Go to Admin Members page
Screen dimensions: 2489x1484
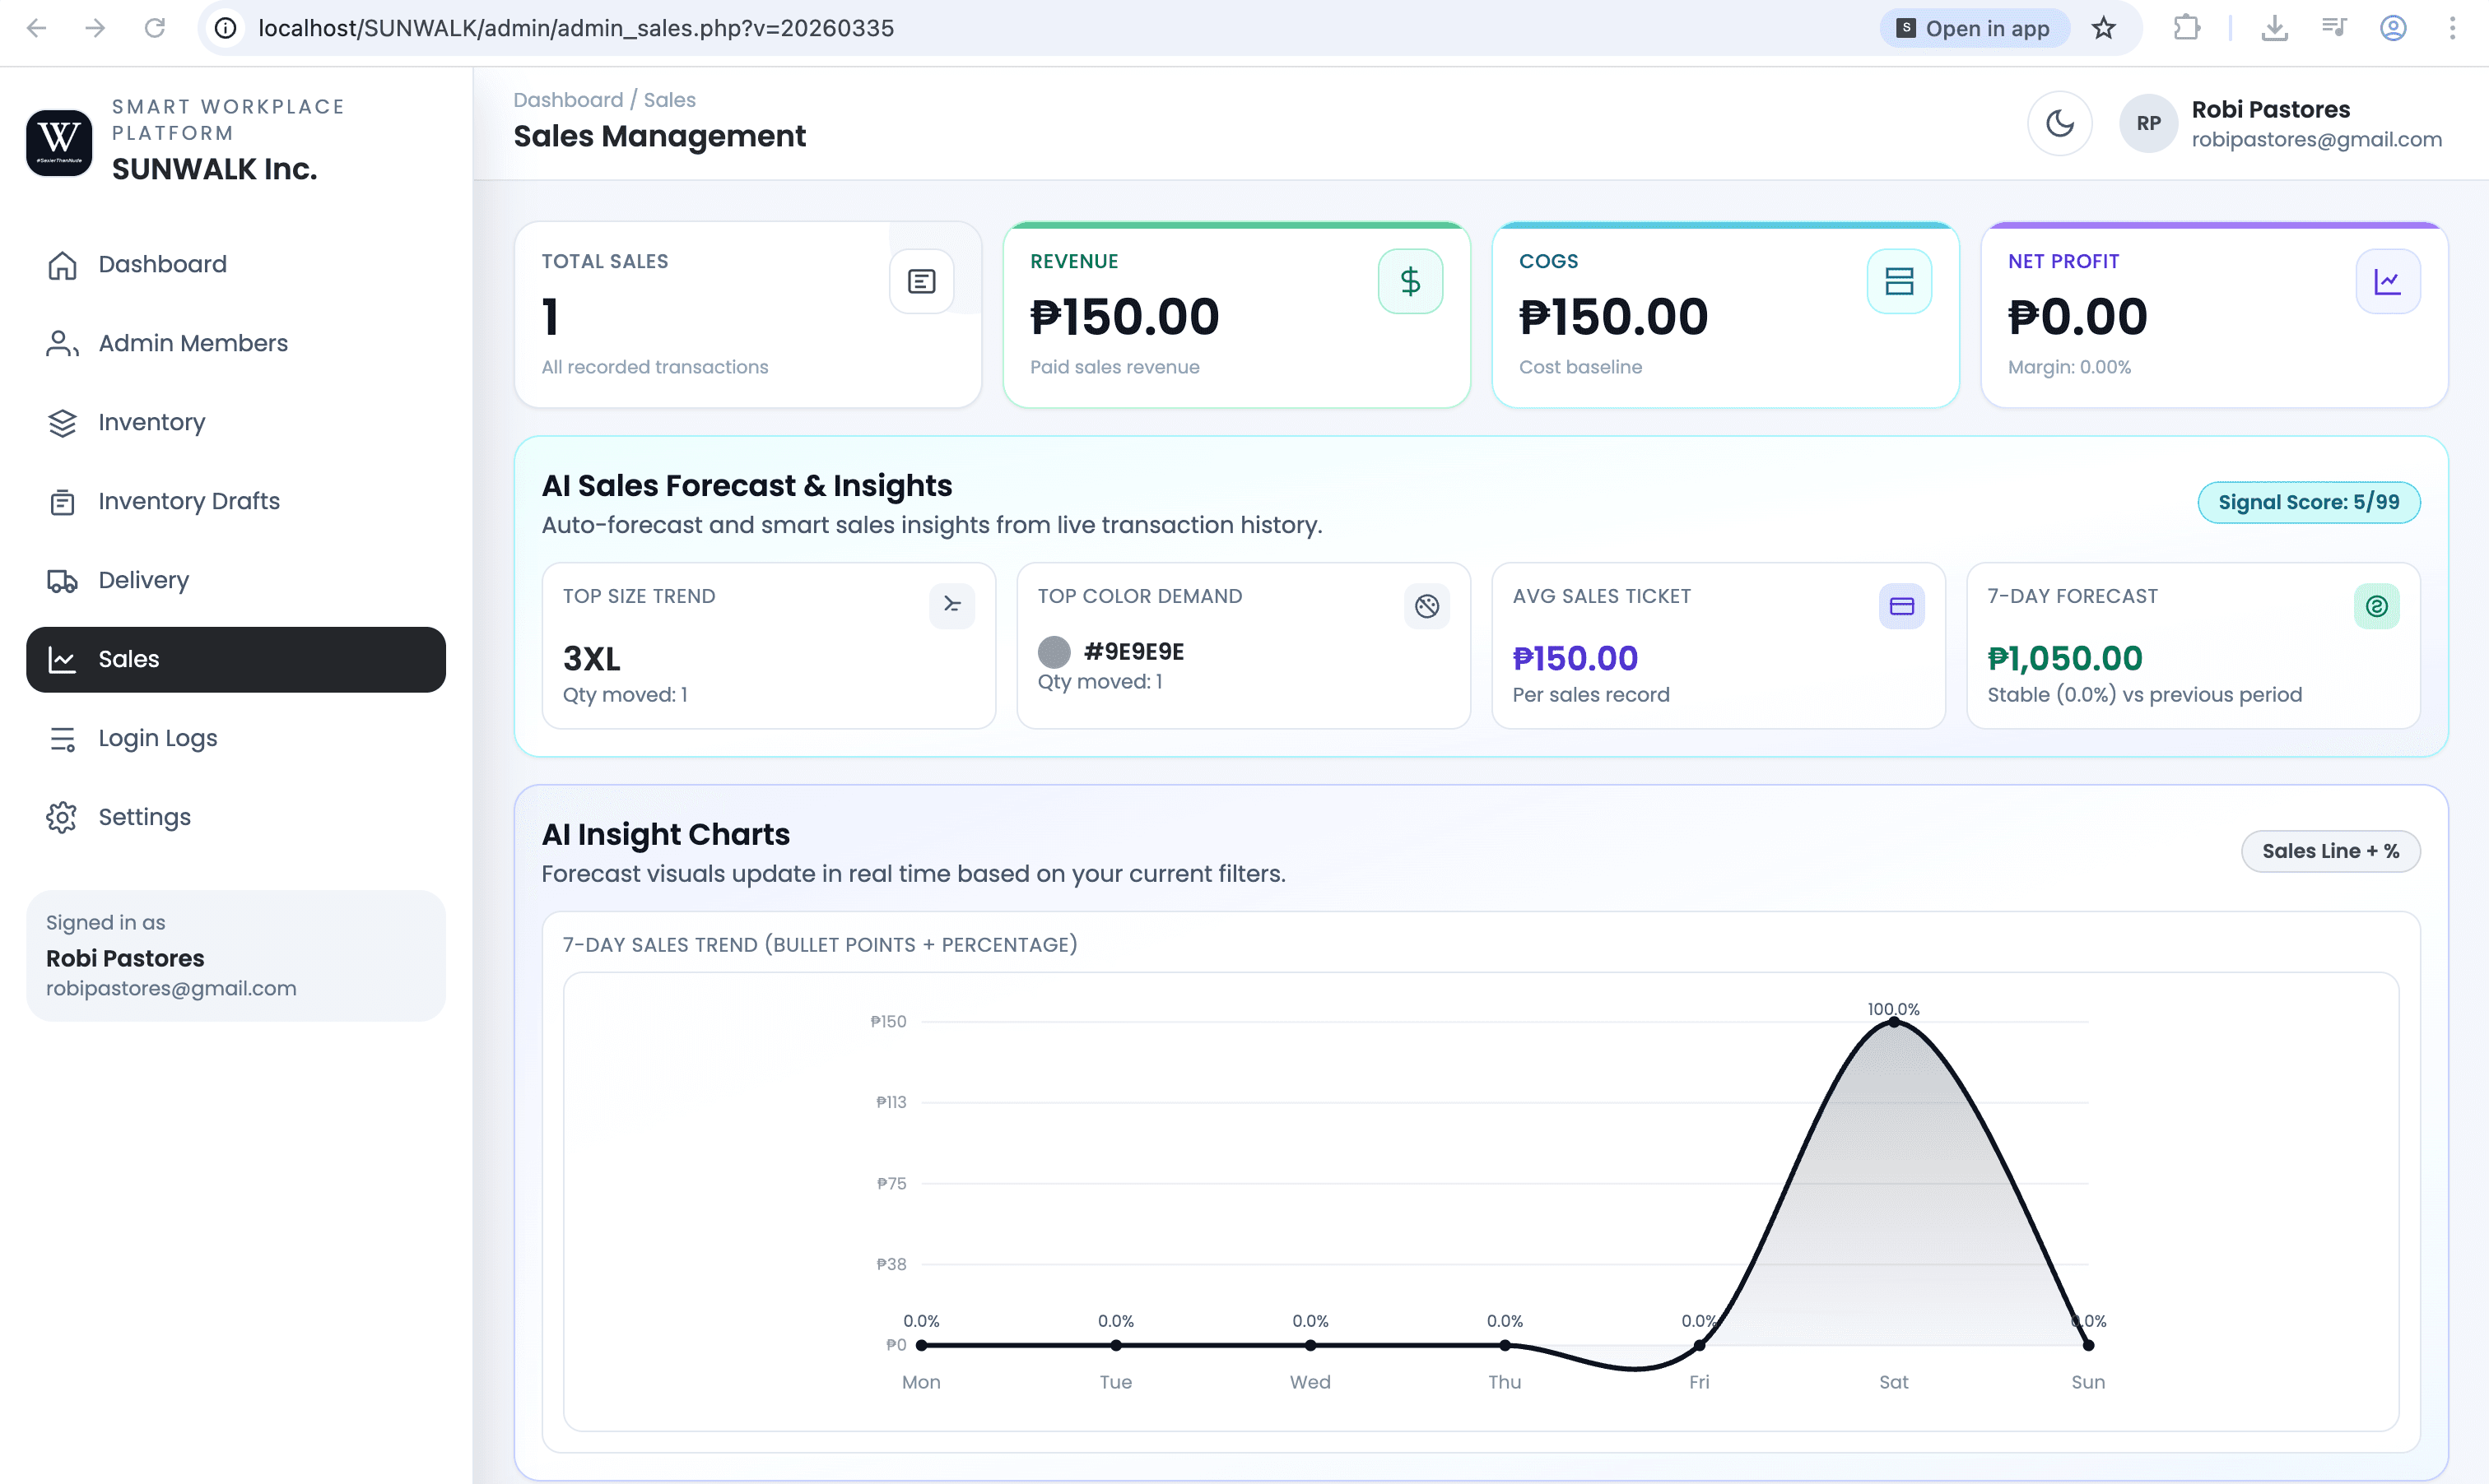click(x=236, y=343)
